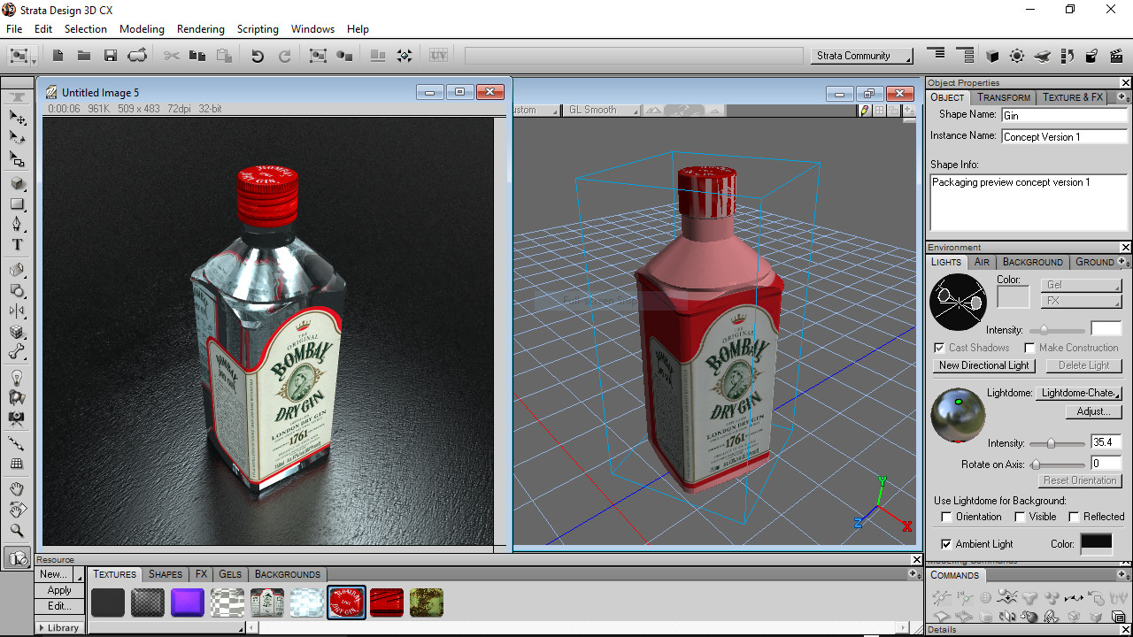Enable the Reflected checkbox for lightdome background
1133x637 pixels.
(1072, 516)
